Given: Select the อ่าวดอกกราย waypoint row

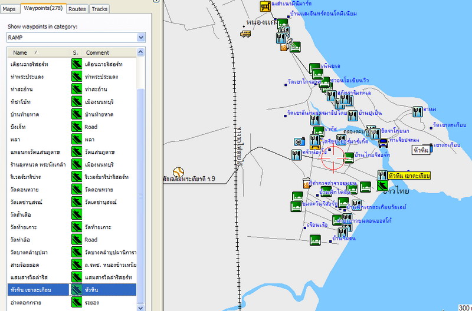Looking at the screenshot, I should [27, 302].
